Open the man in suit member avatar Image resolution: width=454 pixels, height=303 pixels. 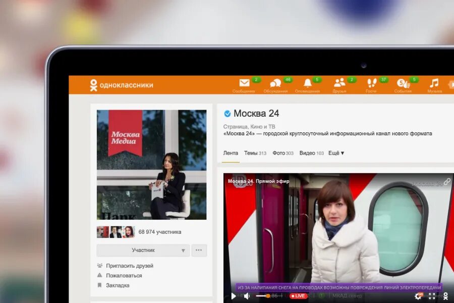116,232
